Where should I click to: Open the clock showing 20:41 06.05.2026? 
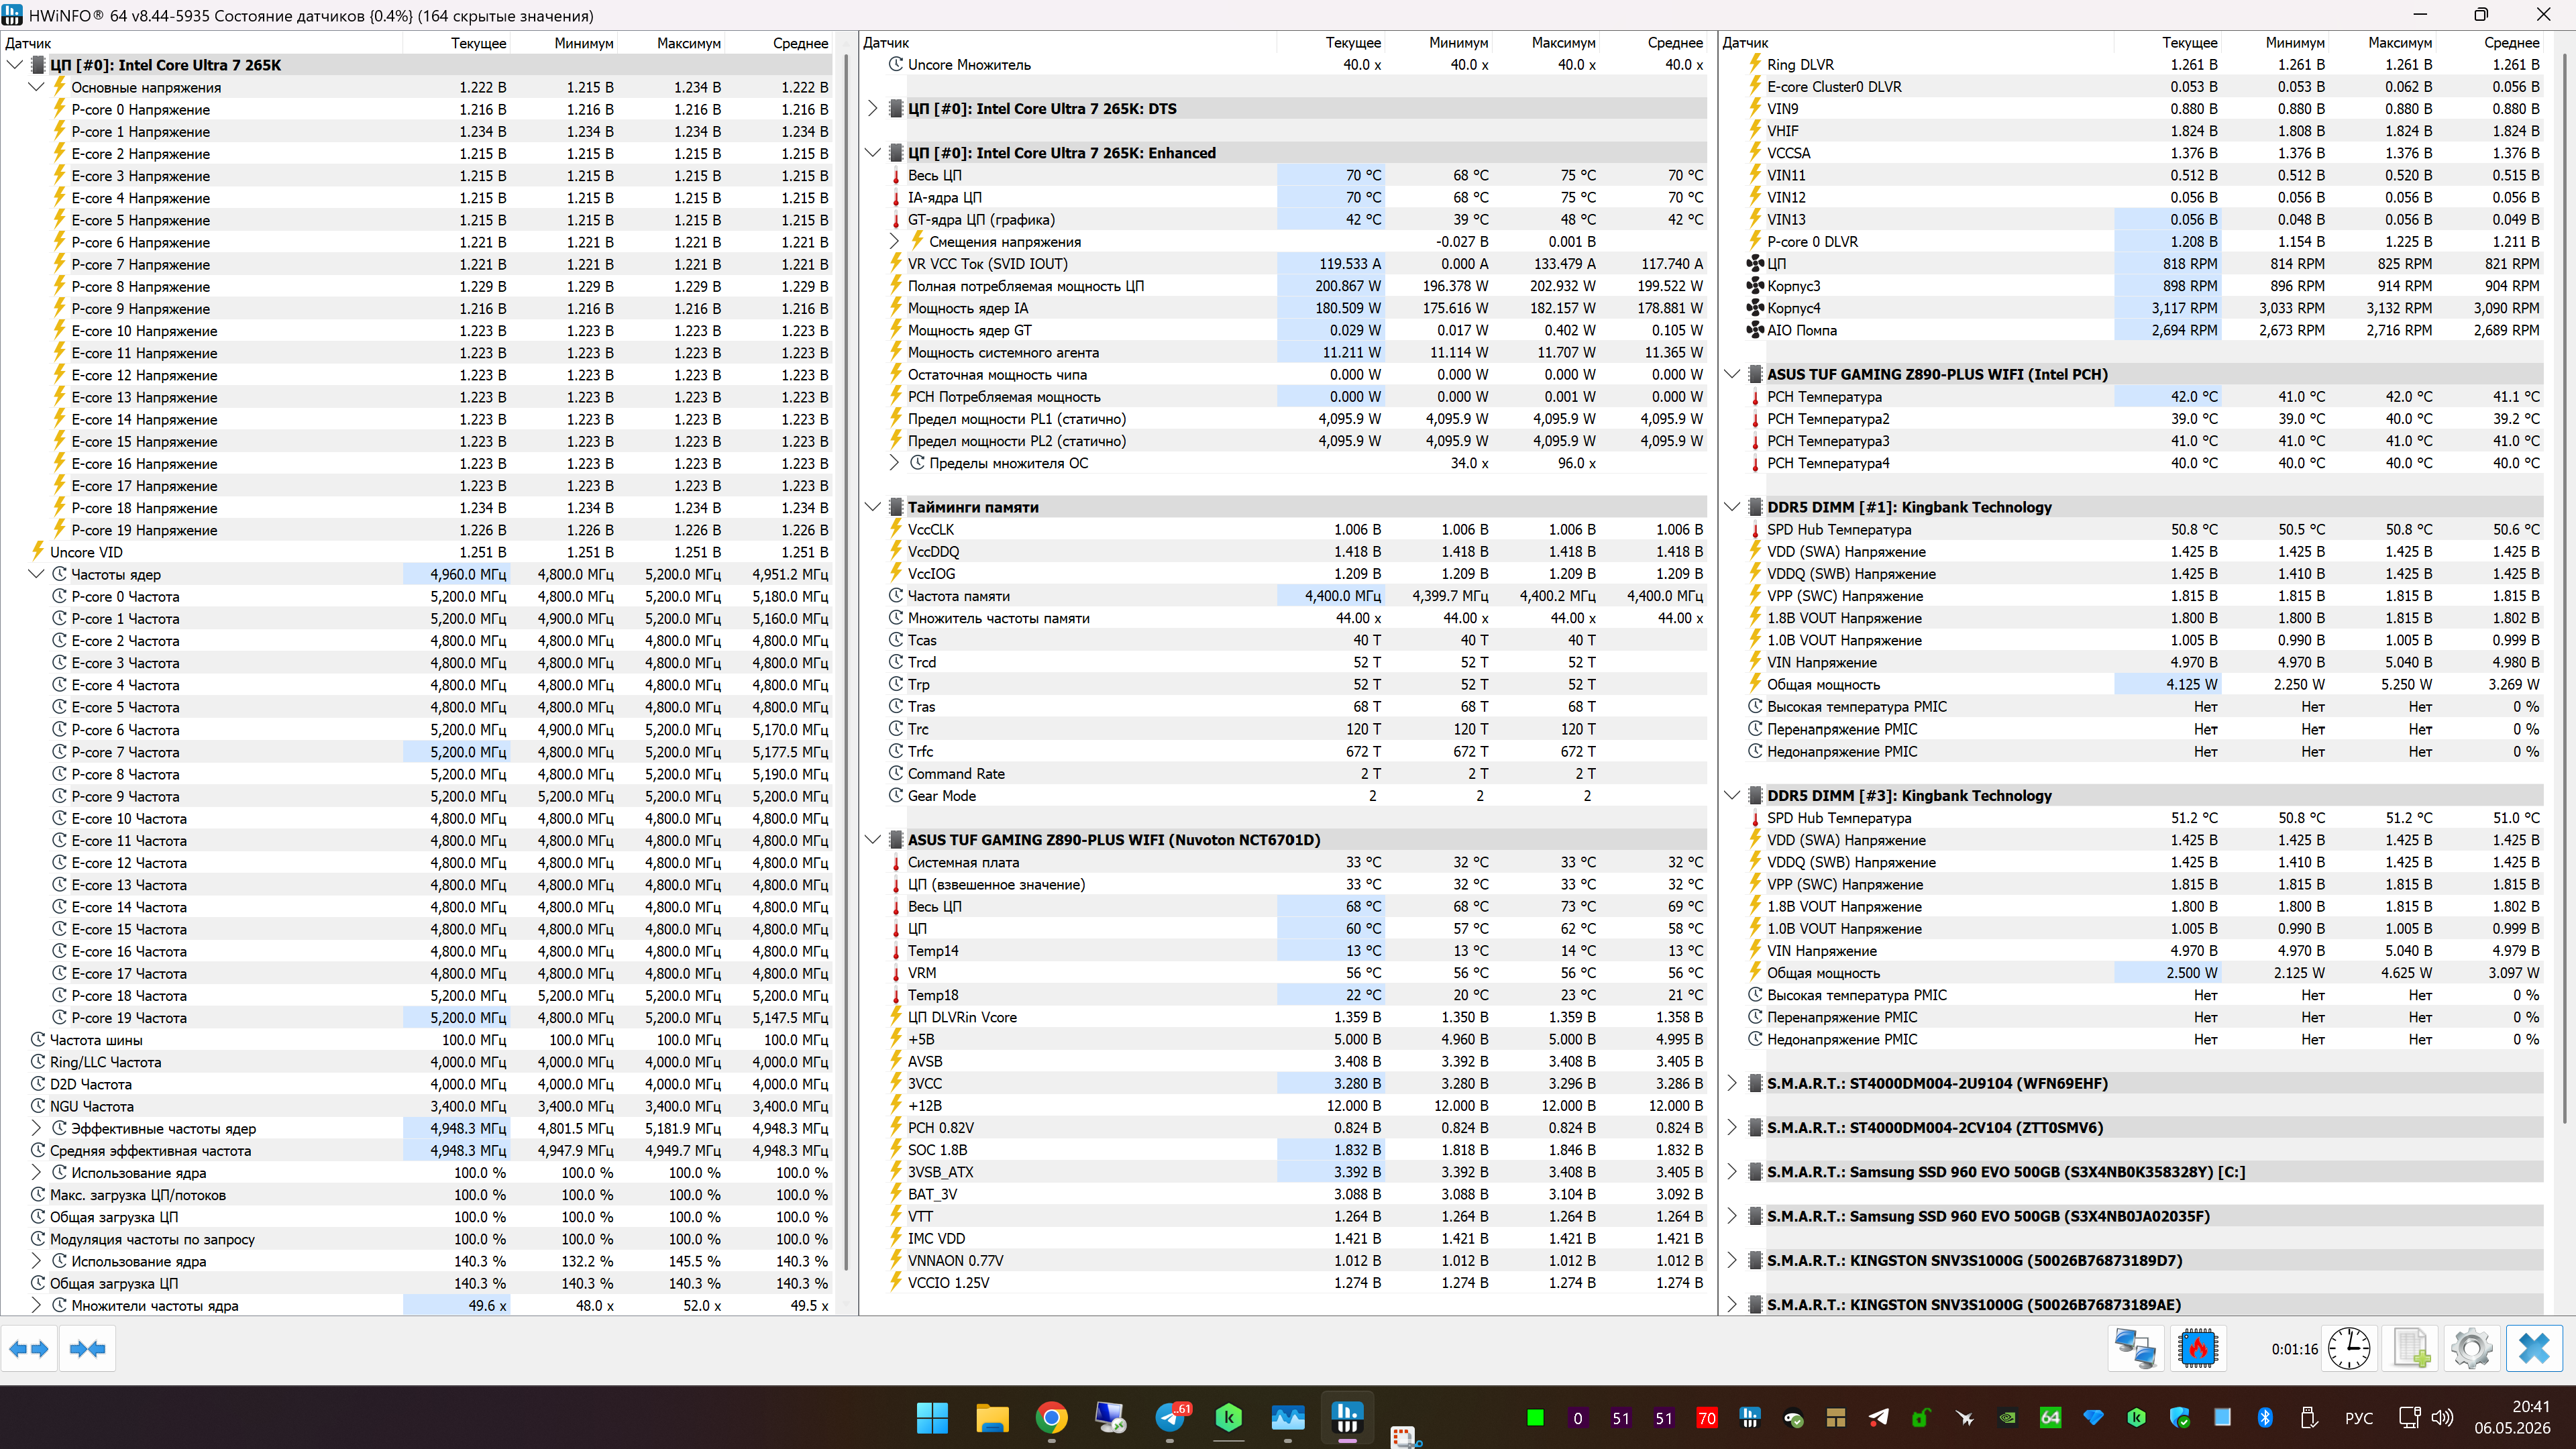click(x=2514, y=1417)
